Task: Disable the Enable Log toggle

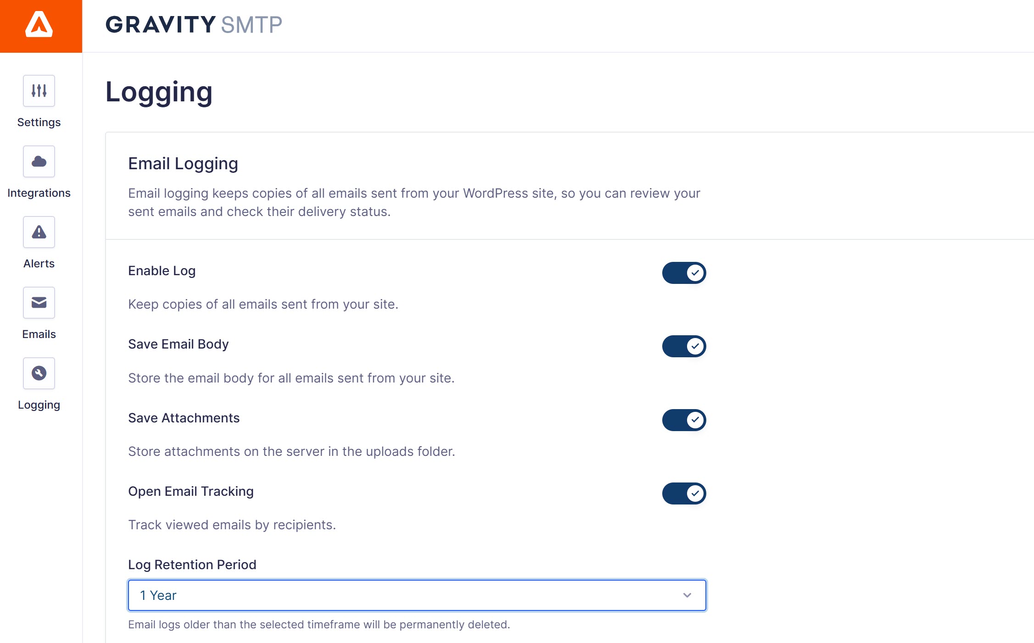Action: click(683, 273)
